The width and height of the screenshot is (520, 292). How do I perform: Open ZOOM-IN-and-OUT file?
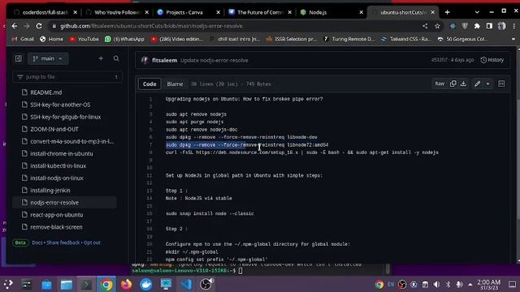[54, 129]
